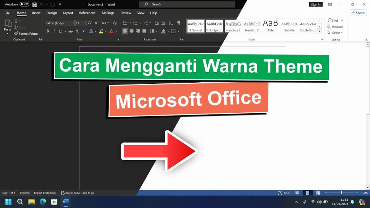Image resolution: width=370 pixels, height=208 pixels.
Task: Open the Layout ribbon tab
Action: point(68,13)
